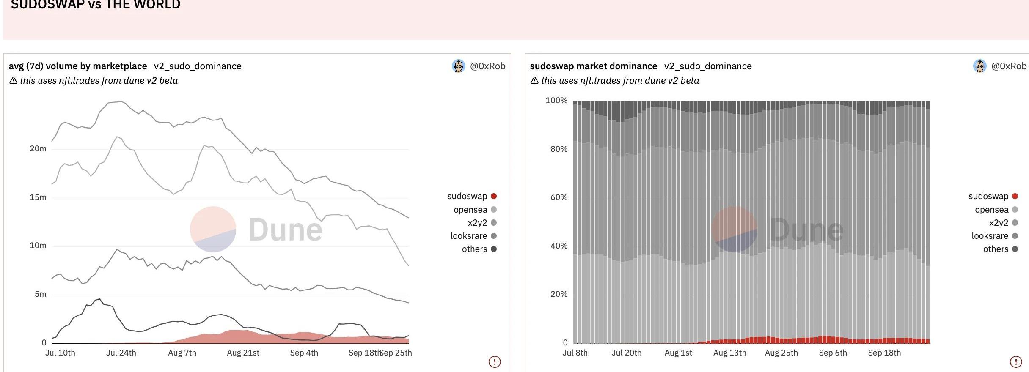Click dune v2 beta note on volume chart
Image resolution: width=1029 pixels, height=372 pixels.
94,80
